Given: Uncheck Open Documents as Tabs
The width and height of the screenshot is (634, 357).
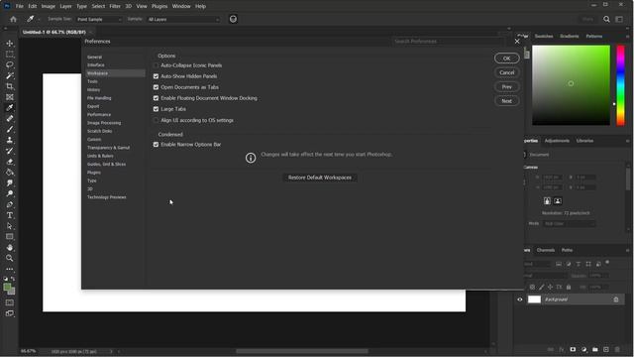Looking at the screenshot, I should click(x=157, y=87).
